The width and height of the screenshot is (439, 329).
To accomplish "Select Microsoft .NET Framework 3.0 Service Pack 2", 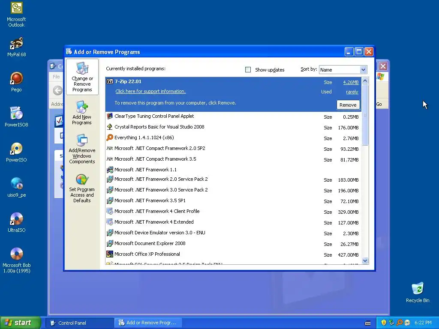I will [234, 190].
